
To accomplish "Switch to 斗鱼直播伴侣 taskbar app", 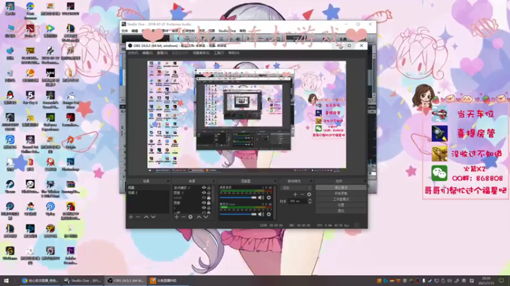I will coord(167,280).
